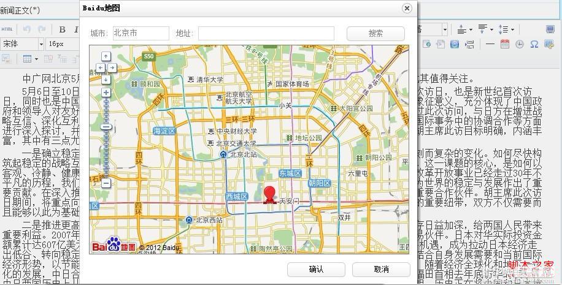The image size is (562, 285).
Task: Click the 太阳宫公园 map label
Action: [x=356, y=108]
